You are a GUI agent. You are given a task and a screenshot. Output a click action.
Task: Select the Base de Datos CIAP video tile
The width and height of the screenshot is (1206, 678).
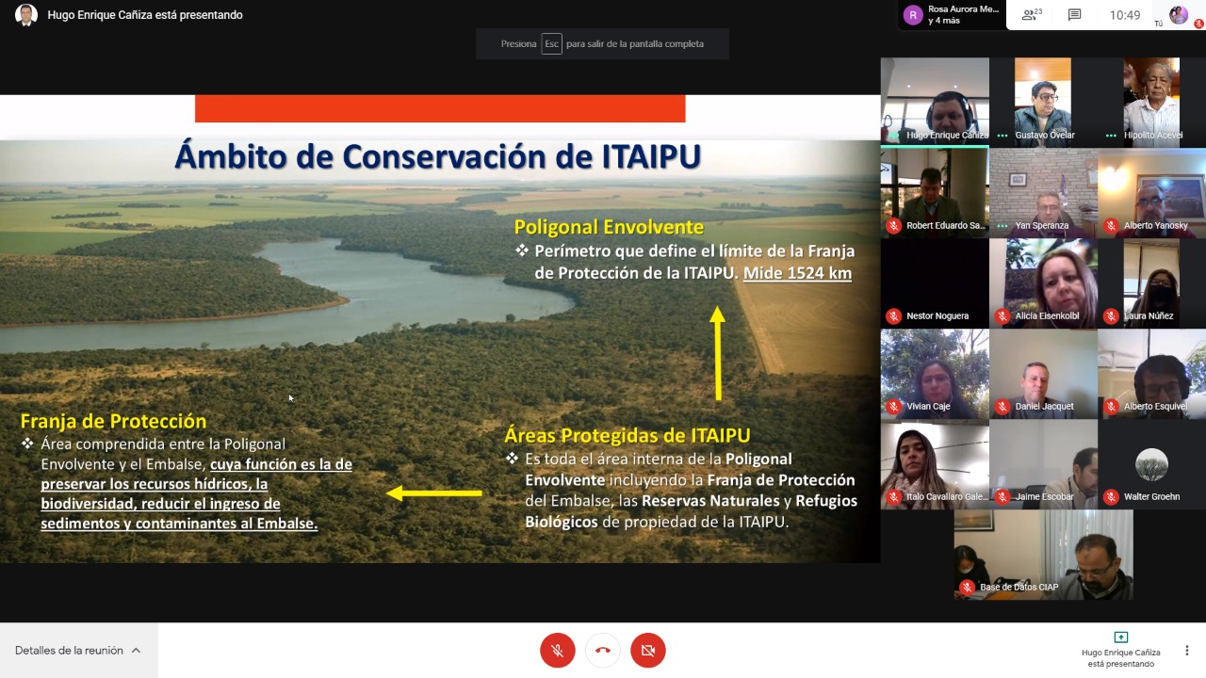pos(1043,555)
